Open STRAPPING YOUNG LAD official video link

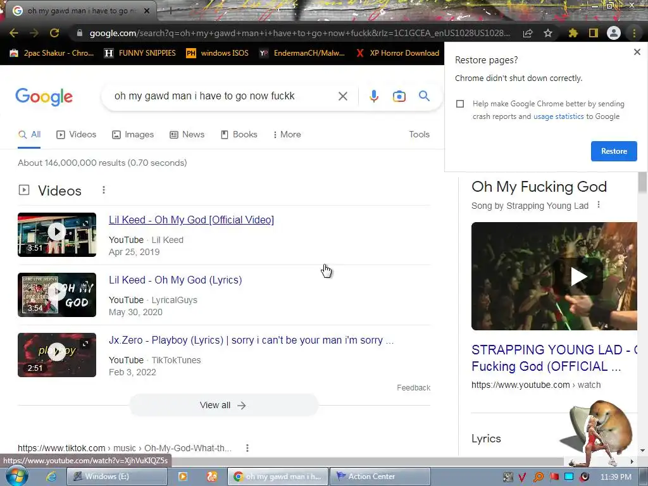(x=554, y=358)
